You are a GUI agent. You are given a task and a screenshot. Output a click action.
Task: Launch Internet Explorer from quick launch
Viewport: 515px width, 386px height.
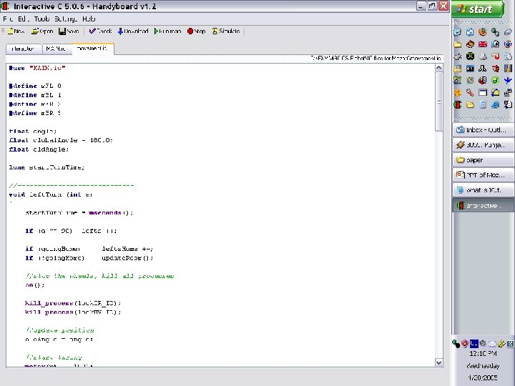click(x=495, y=104)
